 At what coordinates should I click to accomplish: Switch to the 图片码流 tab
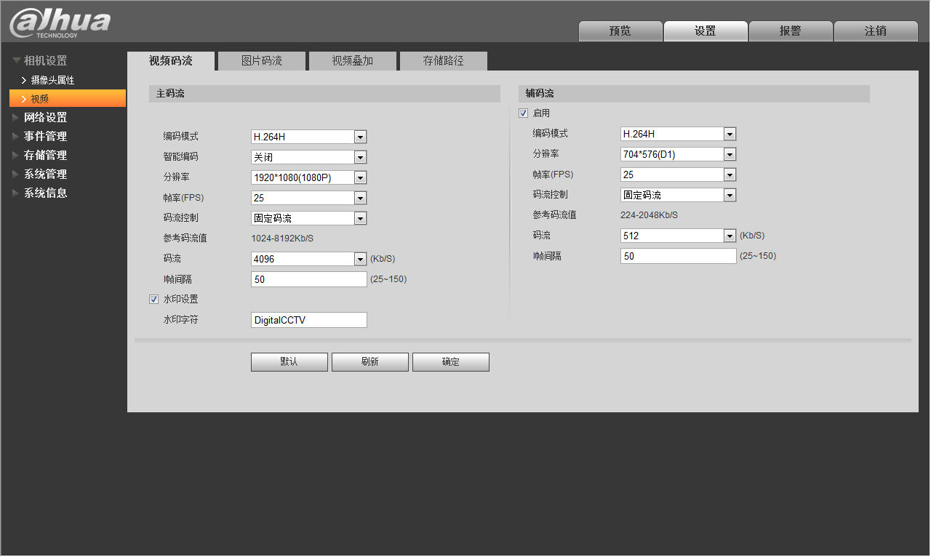pos(262,61)
